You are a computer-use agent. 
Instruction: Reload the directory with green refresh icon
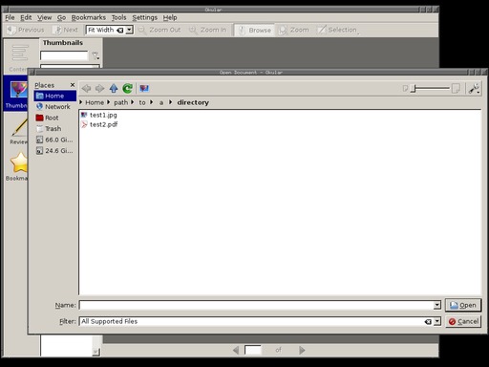click(x=127, y=88)
